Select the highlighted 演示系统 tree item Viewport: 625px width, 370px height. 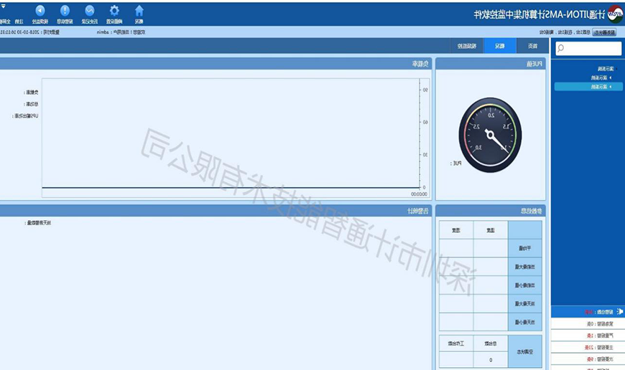(x=598, y=87)
